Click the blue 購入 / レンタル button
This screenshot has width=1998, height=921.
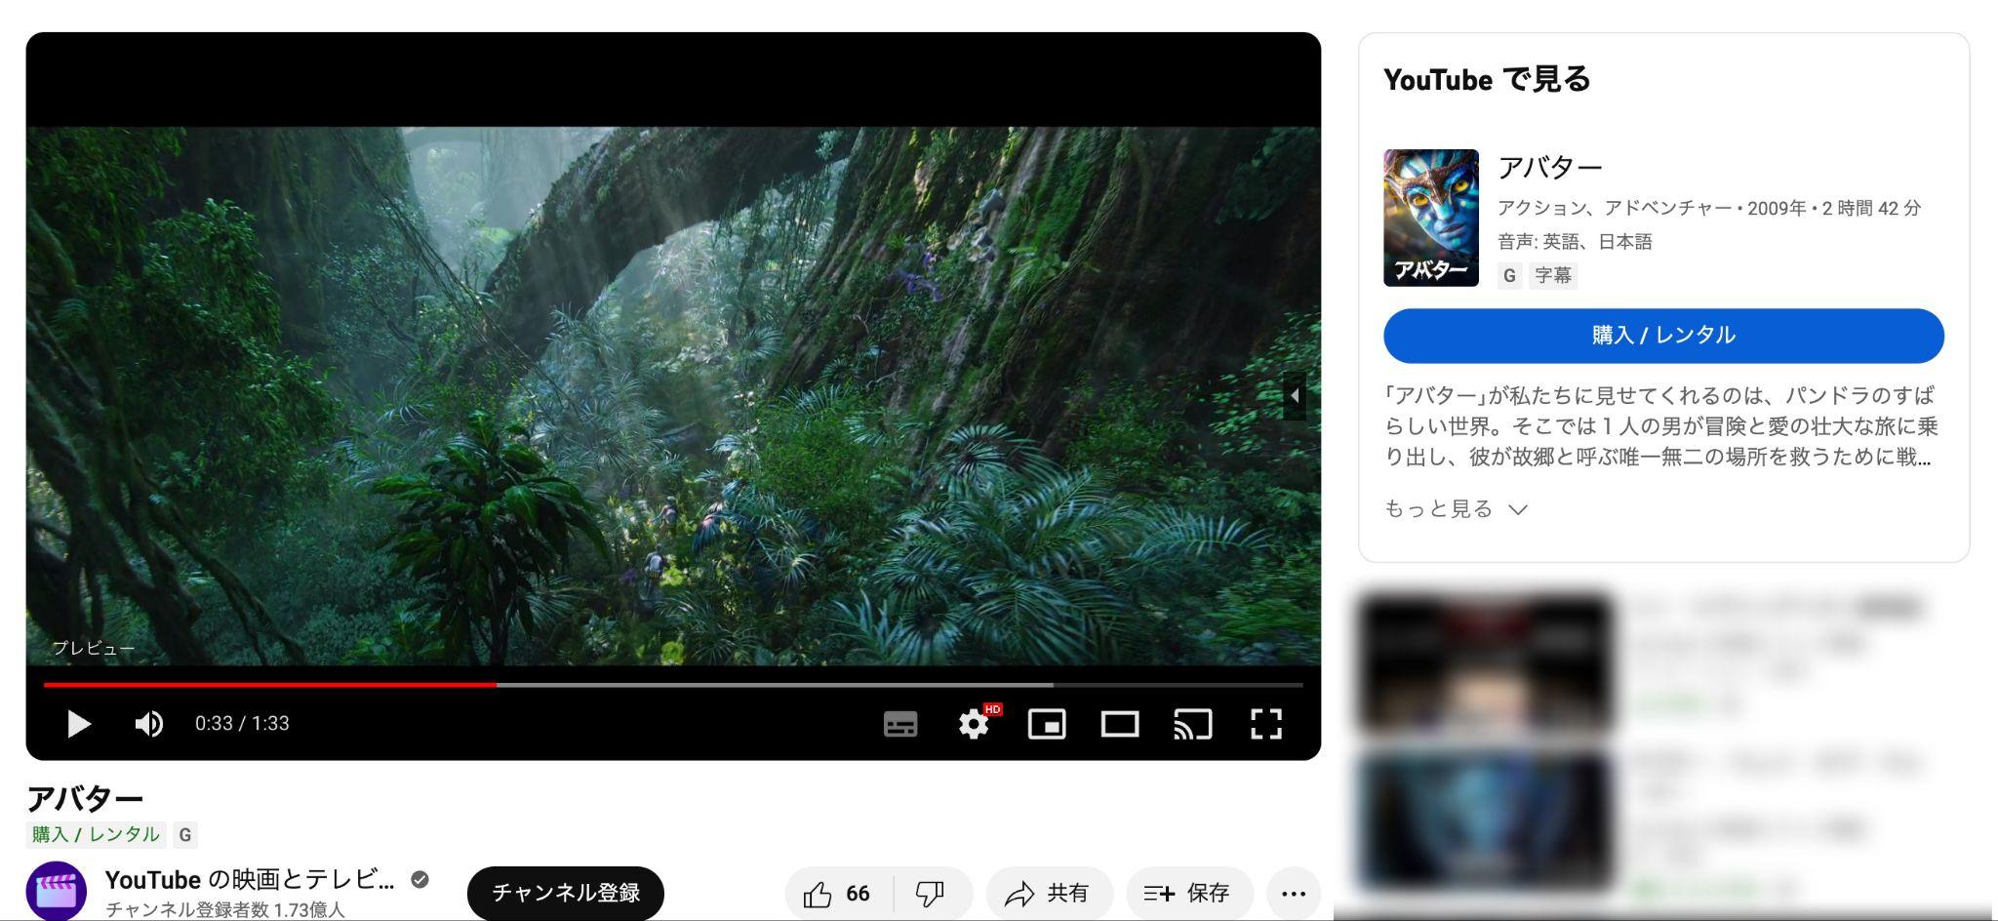pyautogui.click(x=1663, y=336)
